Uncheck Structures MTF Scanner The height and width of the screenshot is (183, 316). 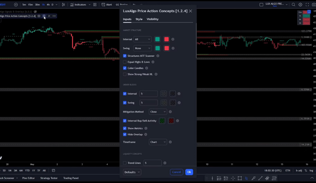coord(125,56)
